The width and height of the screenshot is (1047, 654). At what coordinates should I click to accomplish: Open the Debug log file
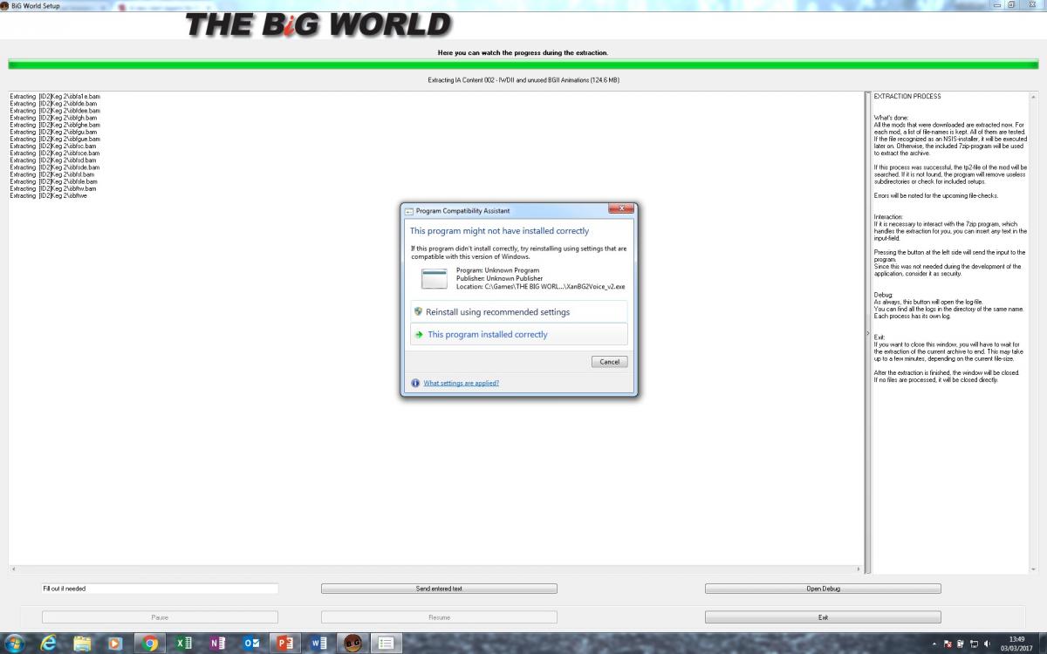pyautogui.click(x=823, y=589)
